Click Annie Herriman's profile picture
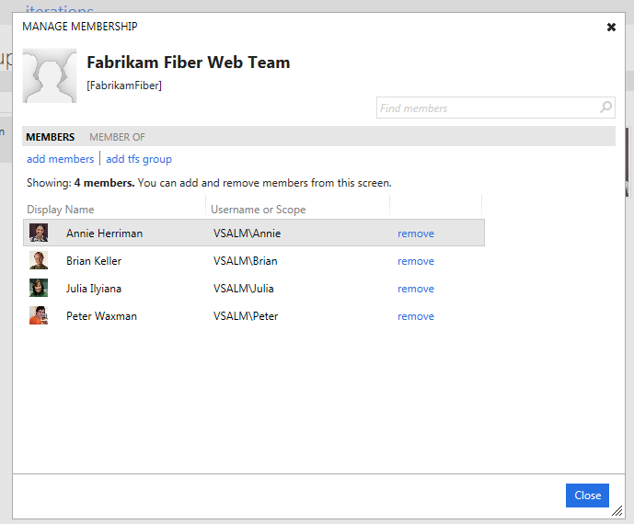 pos(39,234)
